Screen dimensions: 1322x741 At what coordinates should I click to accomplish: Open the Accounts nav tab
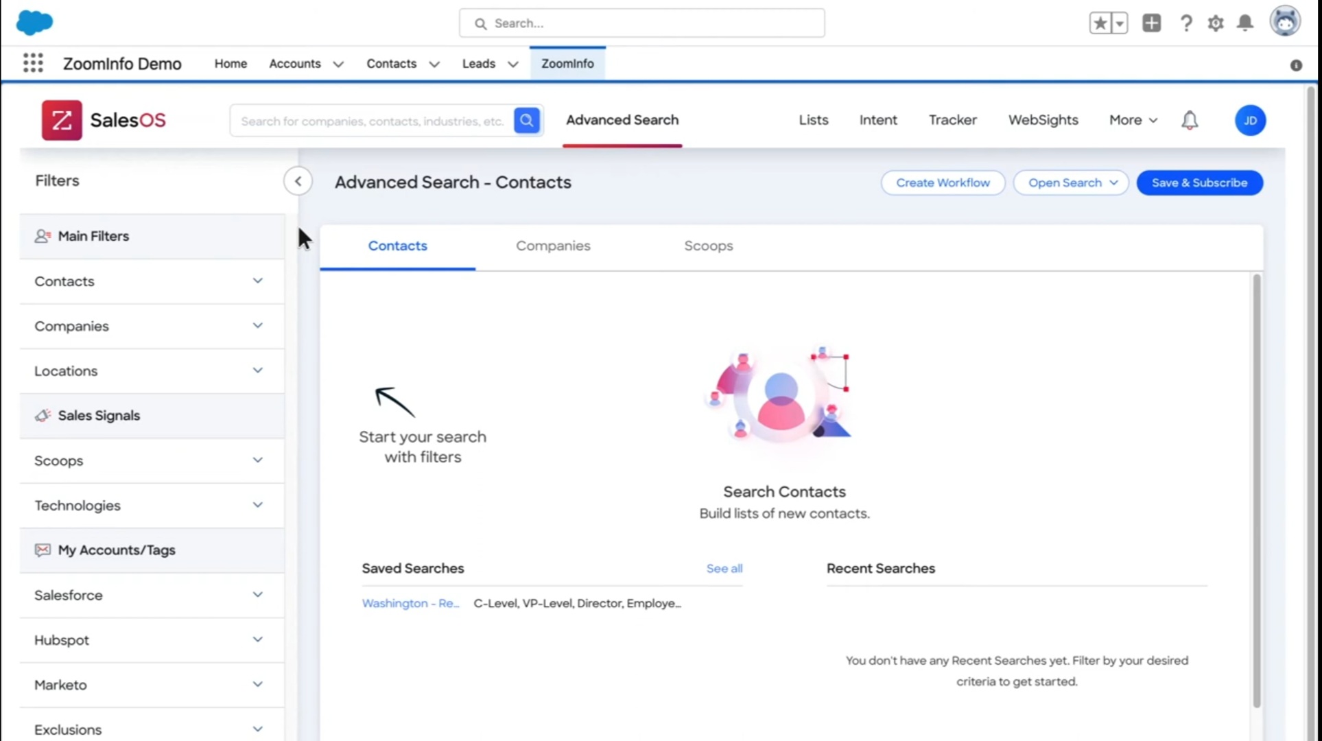pos(294,63)
